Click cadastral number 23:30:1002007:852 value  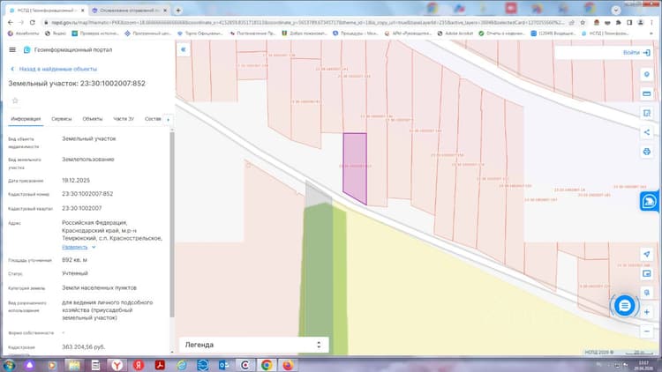[x=87, y=194]
